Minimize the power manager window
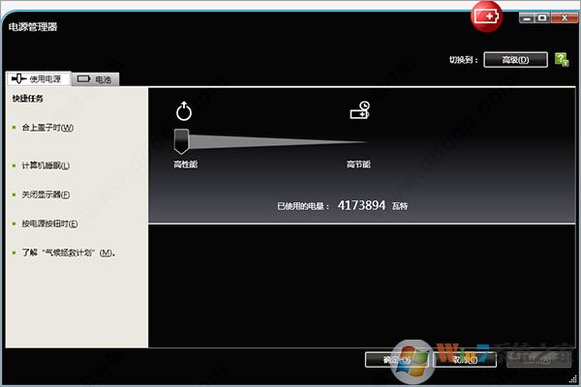 click(x=527, y=17)
